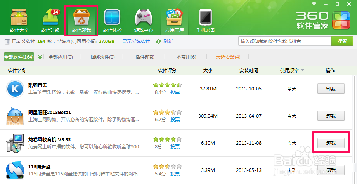Uninstall 酷狗音乐 with its 卸载 button

coord(331,89)
